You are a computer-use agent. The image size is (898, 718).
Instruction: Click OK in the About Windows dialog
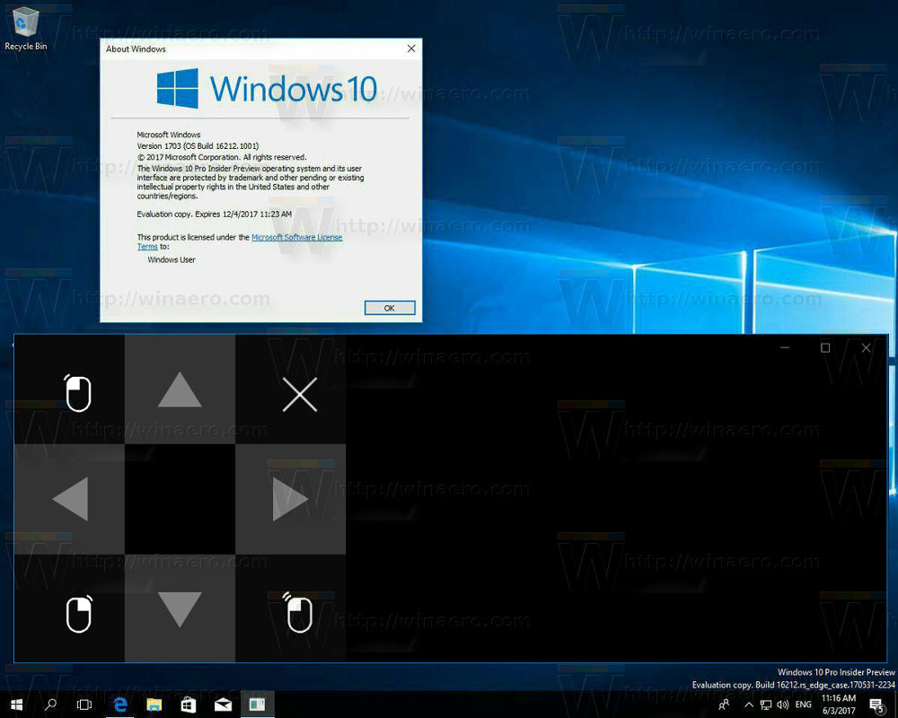coord(389,307)
